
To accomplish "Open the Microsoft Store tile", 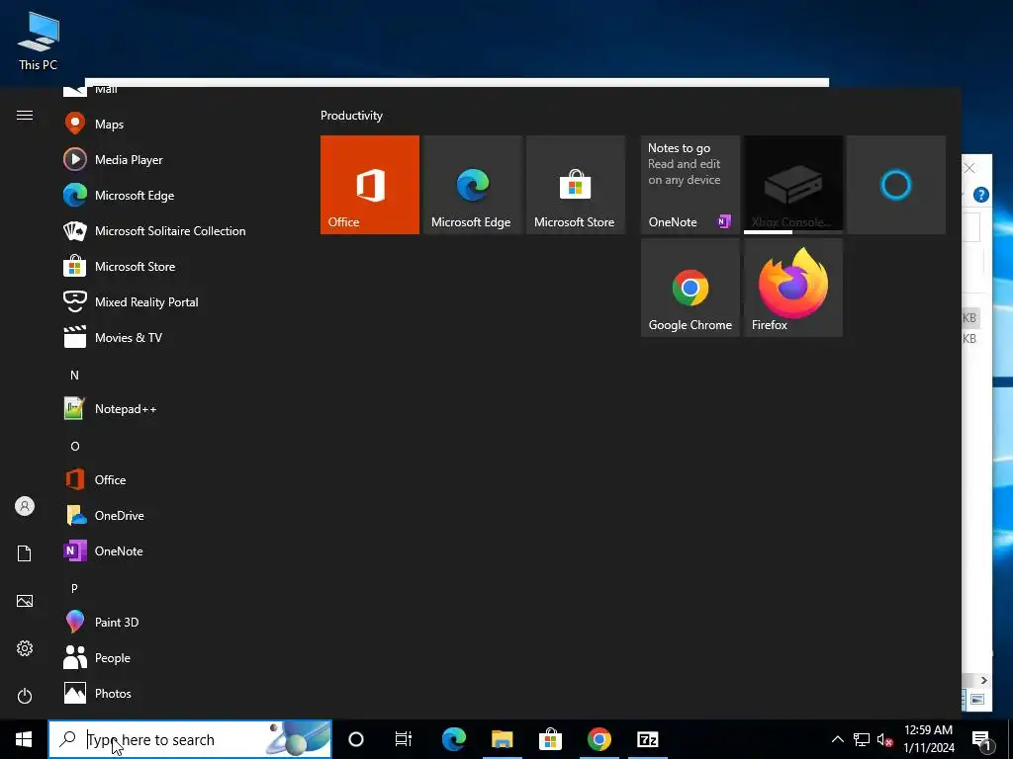I will [x=576, y=185].
